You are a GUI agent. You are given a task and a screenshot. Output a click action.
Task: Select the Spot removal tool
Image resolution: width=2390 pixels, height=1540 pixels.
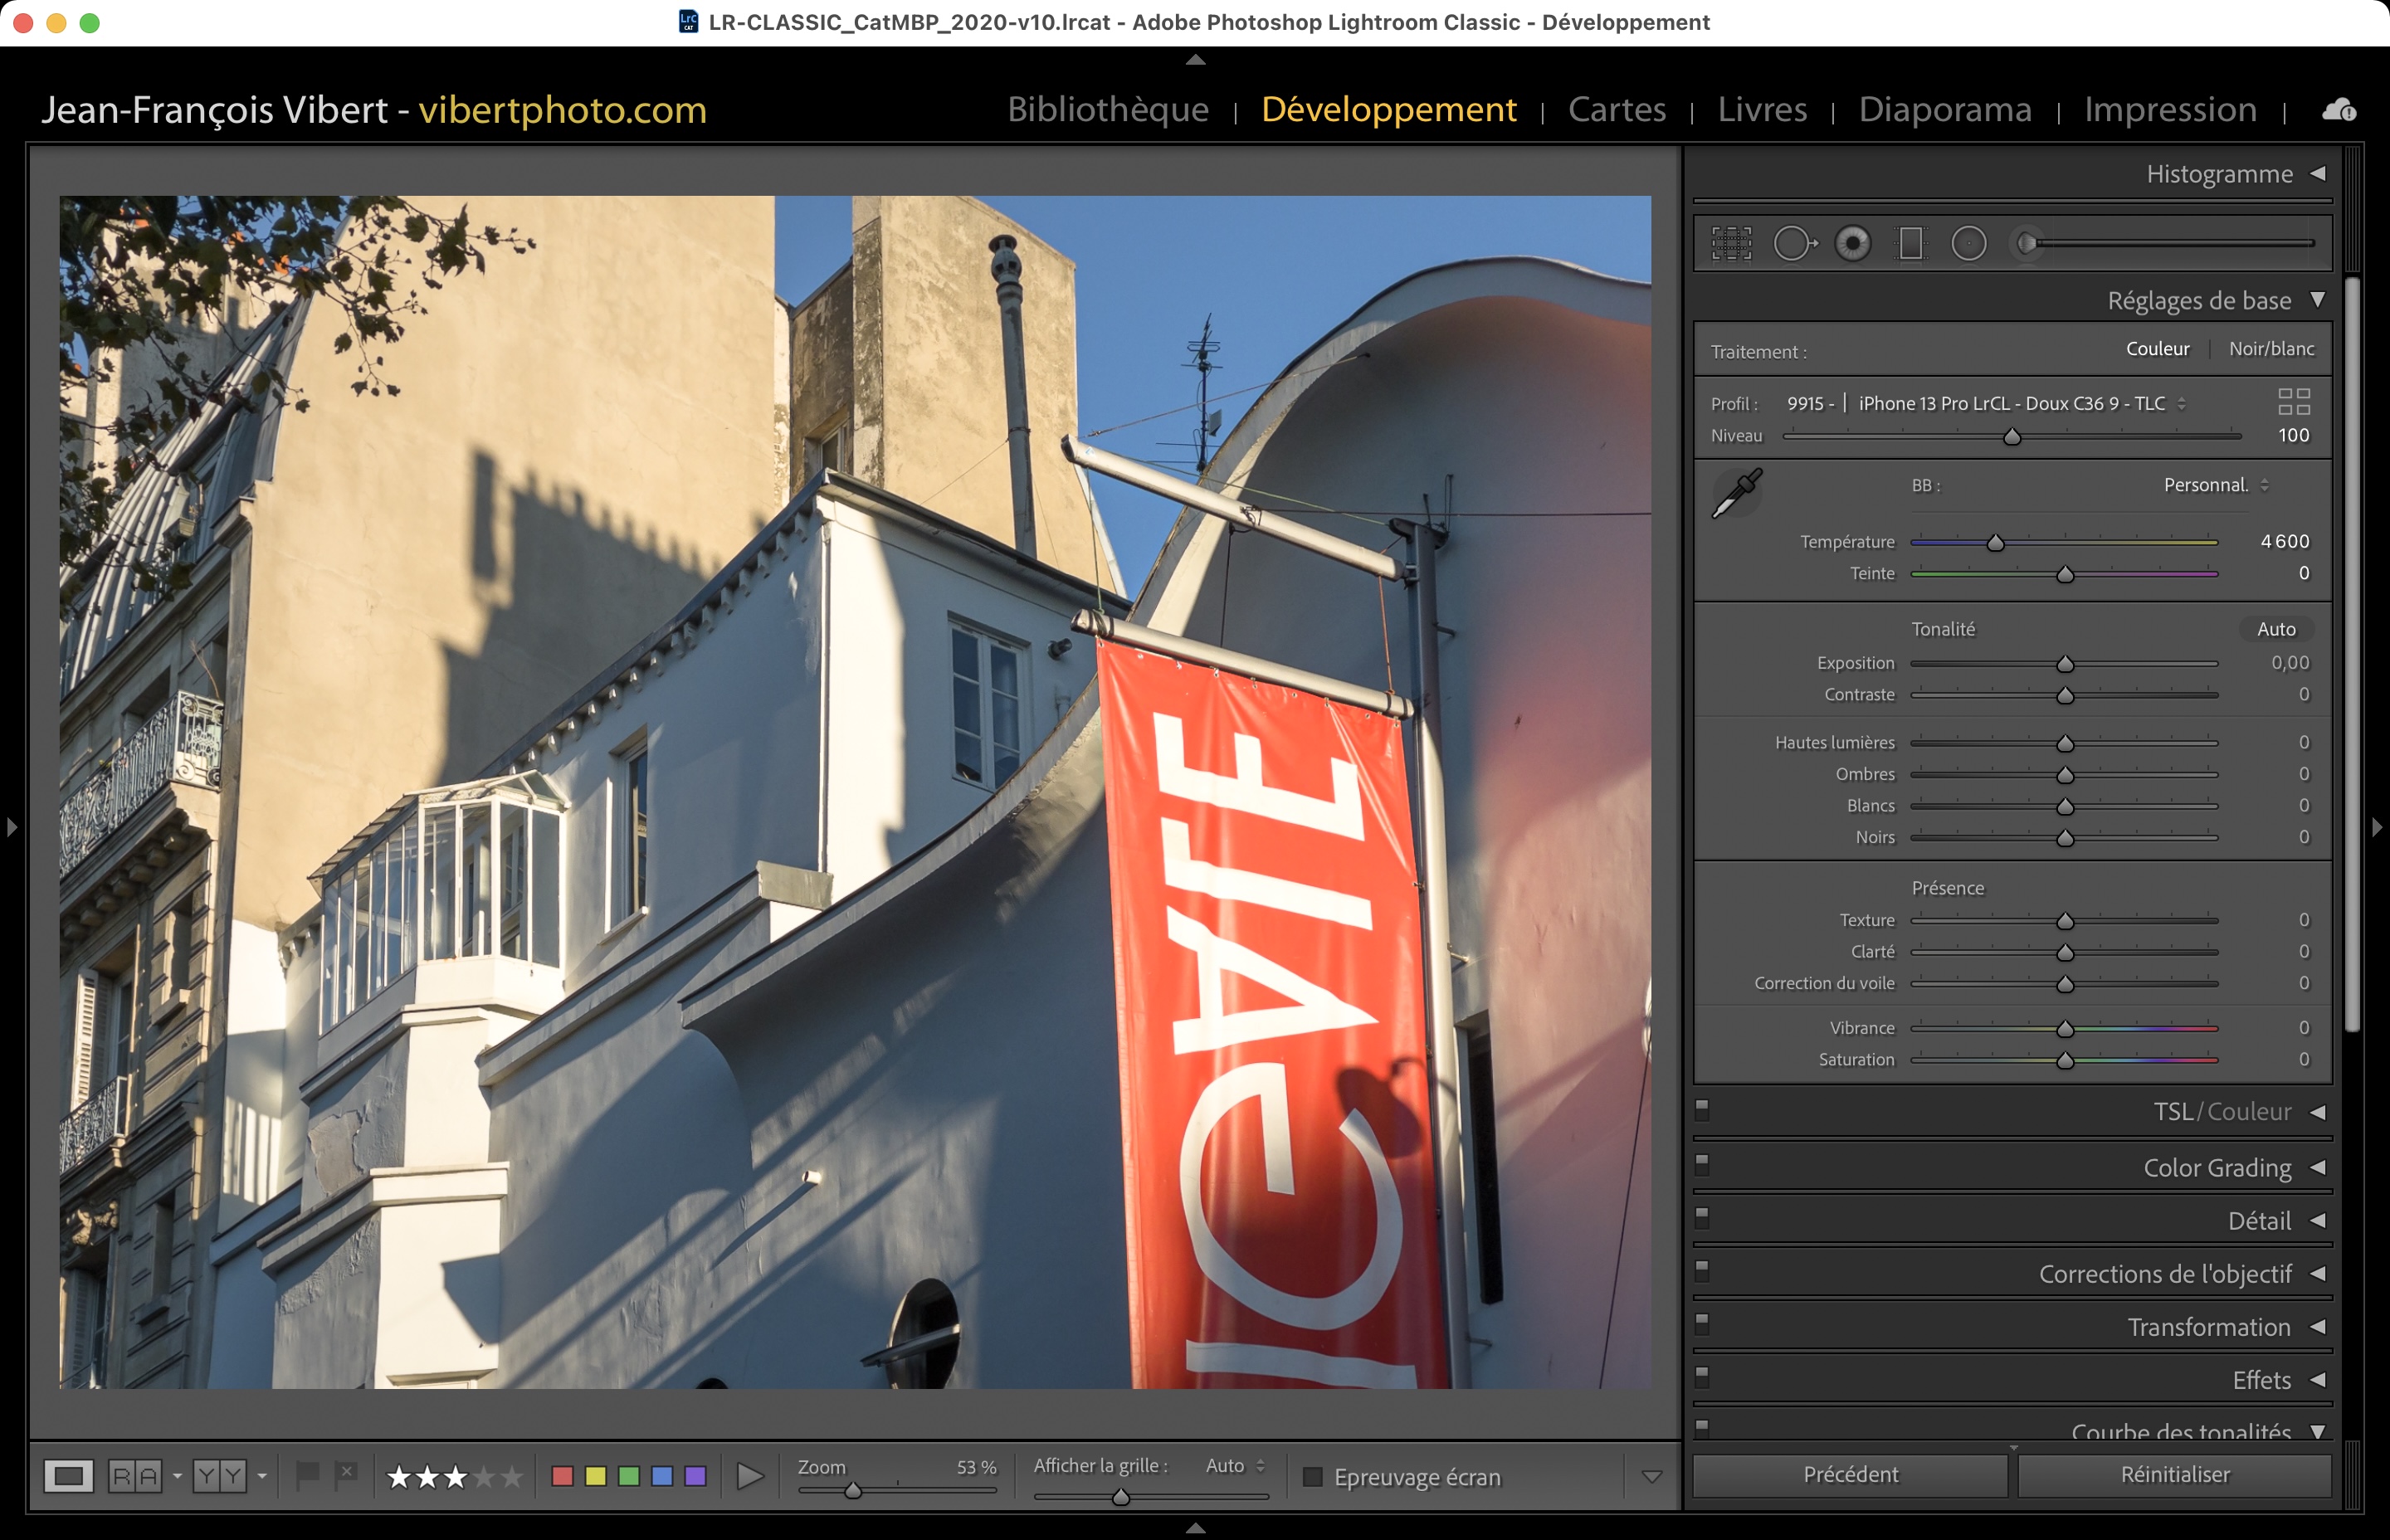click(1794, 243)
